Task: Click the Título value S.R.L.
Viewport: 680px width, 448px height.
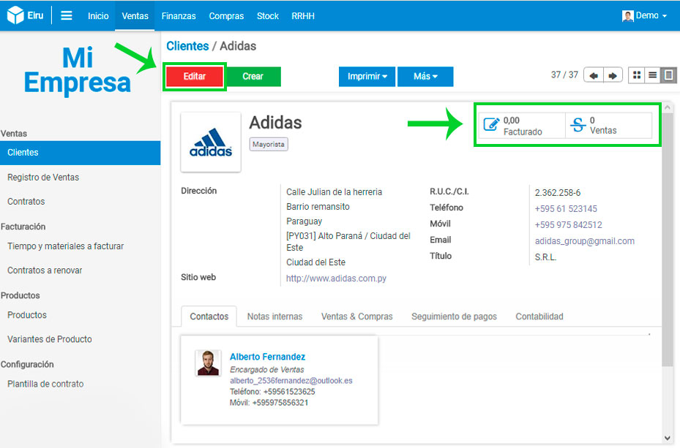Action: pyautogui.click(x=545, y=257)
